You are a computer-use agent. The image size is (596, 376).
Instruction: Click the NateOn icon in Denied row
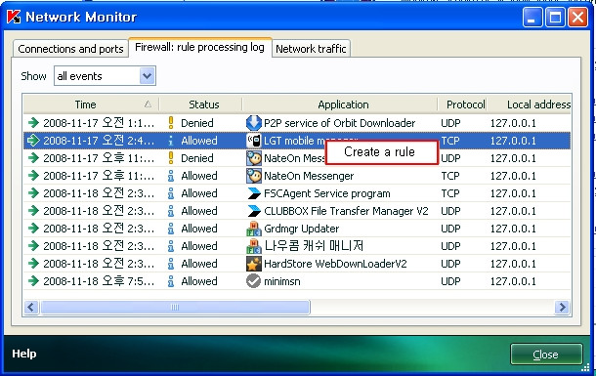point(253,158)
